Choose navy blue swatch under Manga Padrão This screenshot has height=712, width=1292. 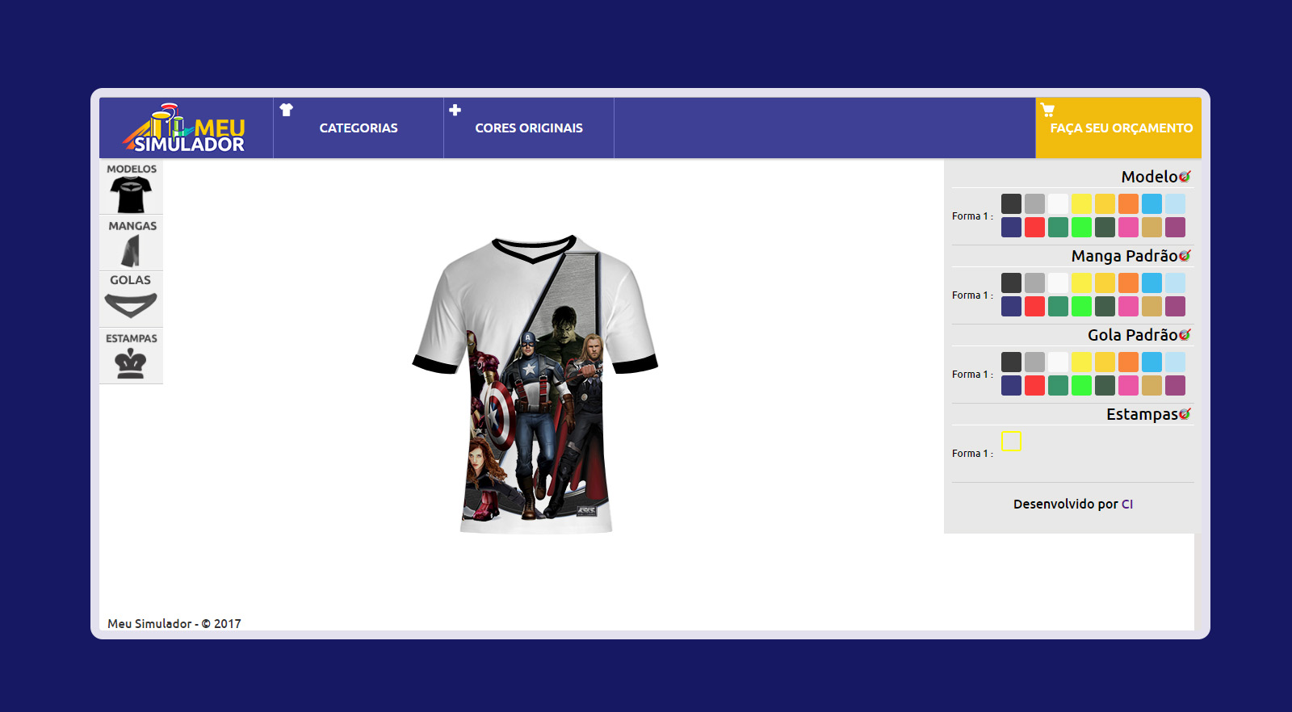(1011, 306)
